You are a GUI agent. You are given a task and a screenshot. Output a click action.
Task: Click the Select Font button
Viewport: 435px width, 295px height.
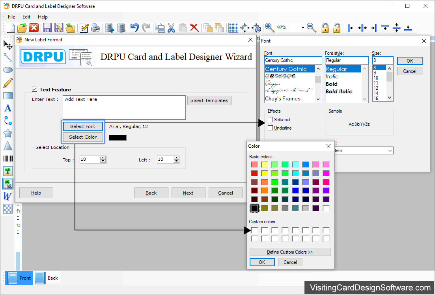(x=83, y=126)
